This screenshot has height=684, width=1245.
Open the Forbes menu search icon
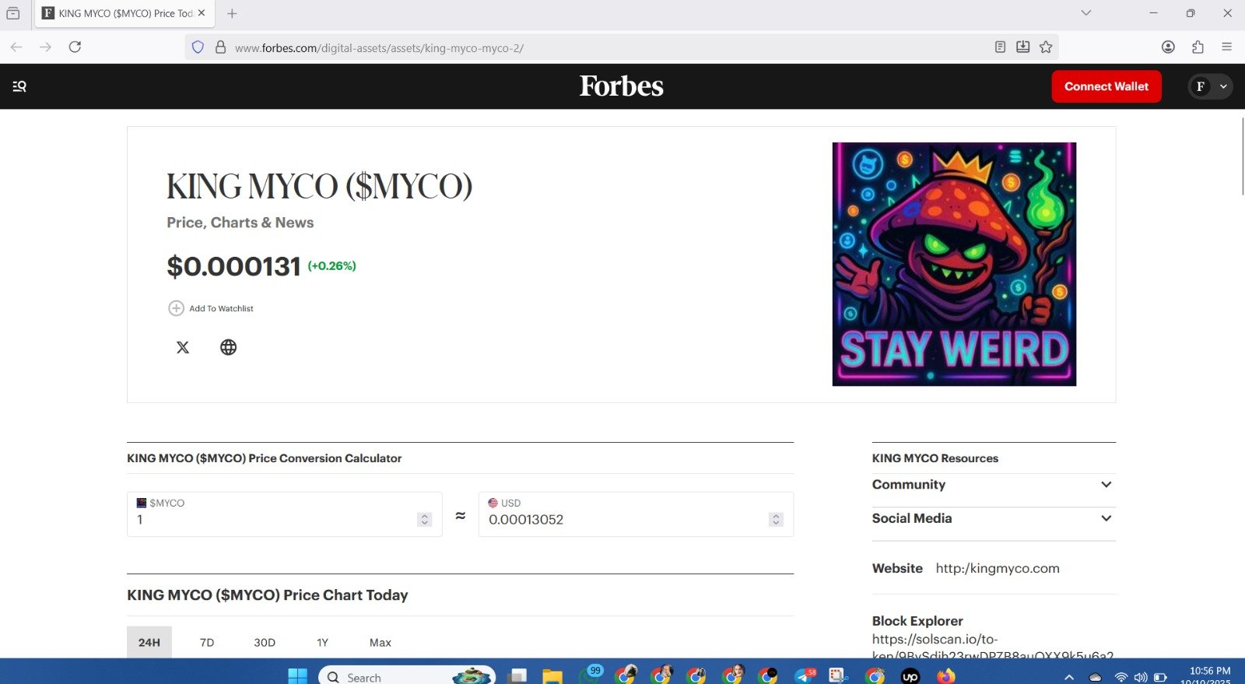19,86
